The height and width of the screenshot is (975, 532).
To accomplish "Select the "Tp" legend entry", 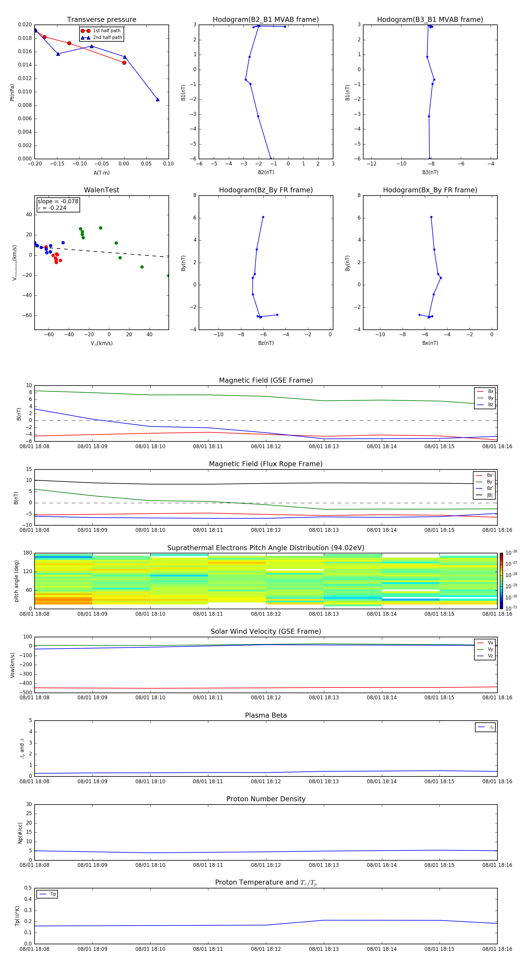I will click(x=47, y=894).
